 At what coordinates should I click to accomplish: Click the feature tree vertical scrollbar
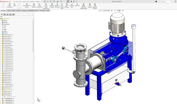pyautogui.click(x=33, y=36)
